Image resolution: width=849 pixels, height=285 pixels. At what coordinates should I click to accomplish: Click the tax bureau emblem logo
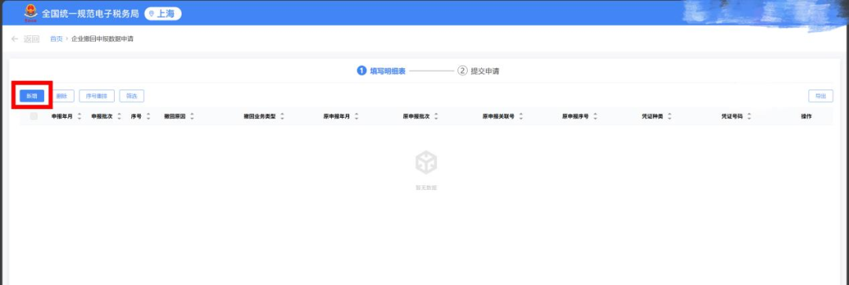(x=31, y=13)
